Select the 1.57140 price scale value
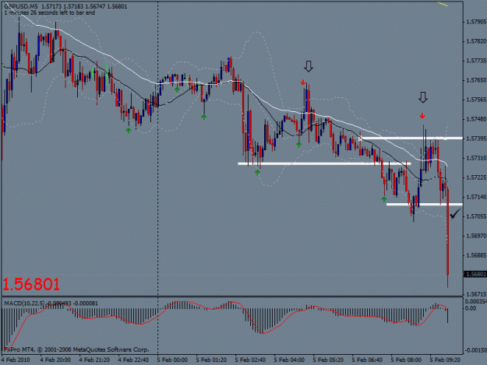The image size is (487, 365). [x=476, y=197]
